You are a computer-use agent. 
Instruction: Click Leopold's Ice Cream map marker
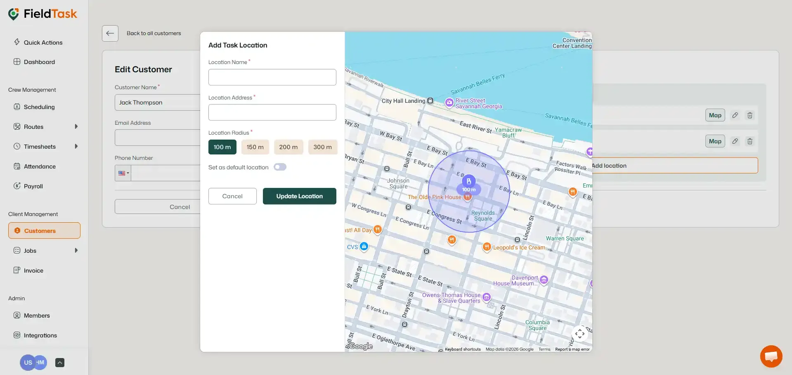point(487,247)
